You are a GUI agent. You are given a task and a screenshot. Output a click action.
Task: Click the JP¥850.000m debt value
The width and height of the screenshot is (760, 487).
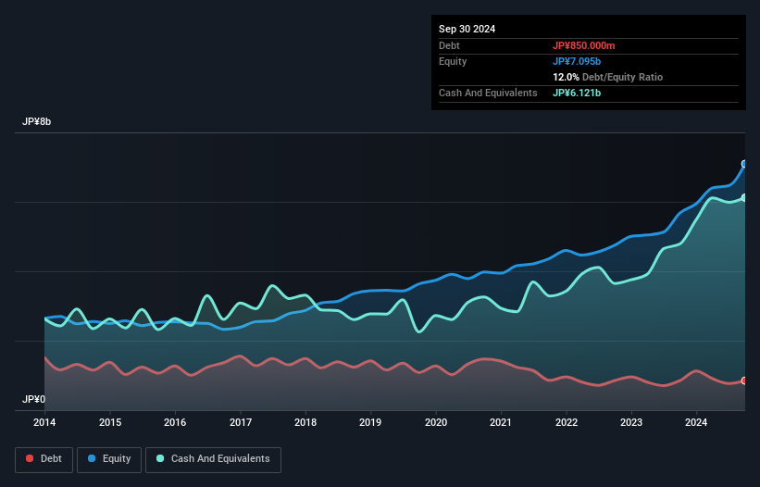[583, 45]
